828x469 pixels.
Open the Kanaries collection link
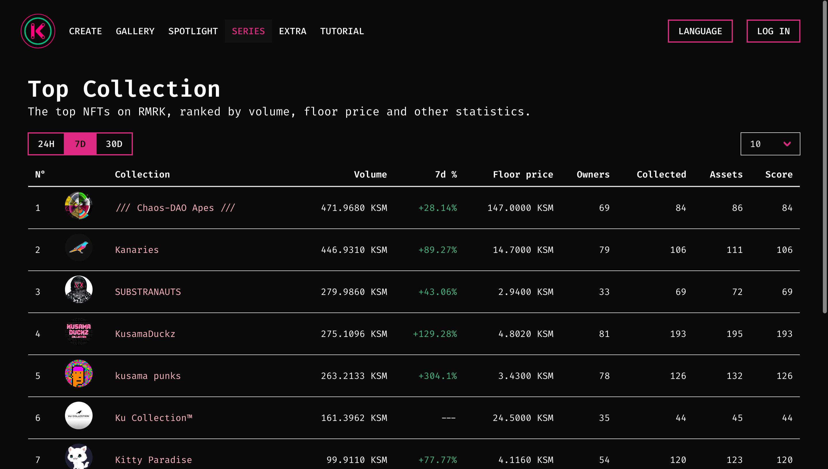point(137,250)
